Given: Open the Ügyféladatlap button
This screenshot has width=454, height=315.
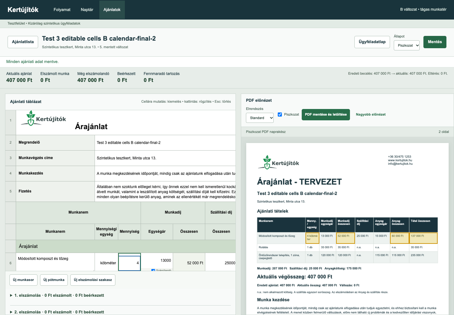Looking at the screenshot, I should click(372, 42).
